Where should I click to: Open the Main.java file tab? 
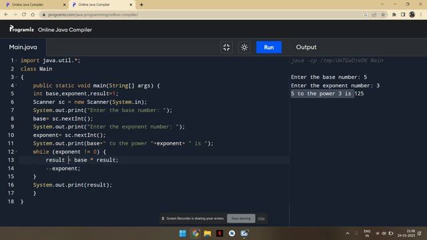pyautogui.click(x=23, y=47)
